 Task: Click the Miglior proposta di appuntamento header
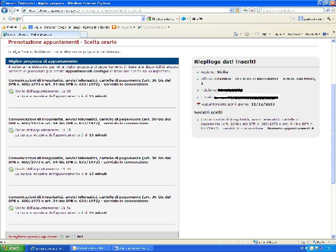[x=92, y=61]
